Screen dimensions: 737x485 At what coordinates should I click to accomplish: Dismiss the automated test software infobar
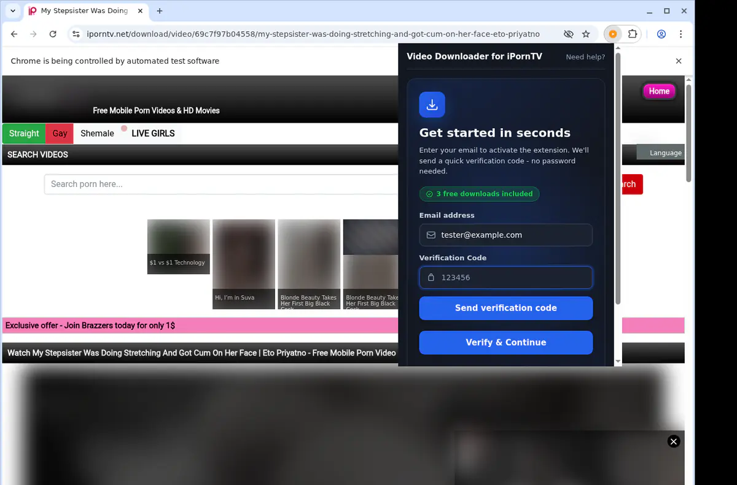(679, 61)
